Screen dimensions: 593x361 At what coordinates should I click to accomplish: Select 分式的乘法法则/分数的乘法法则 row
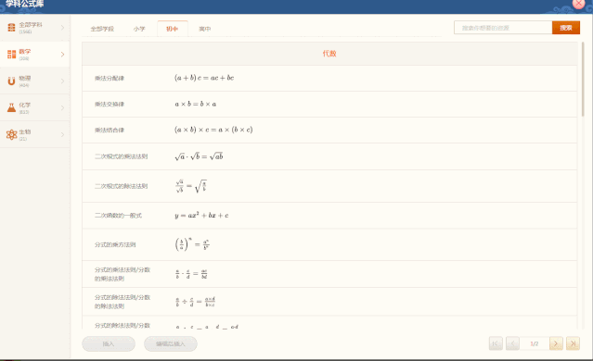pyautogui.click(x=329, y=274)
